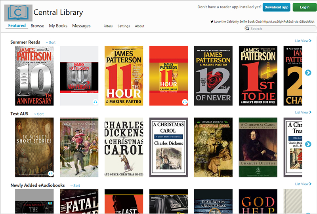Advance the Summer Reads carousel arrow
Image resolution: width=317 pixels, height=214 pixels.
[308, 73]
